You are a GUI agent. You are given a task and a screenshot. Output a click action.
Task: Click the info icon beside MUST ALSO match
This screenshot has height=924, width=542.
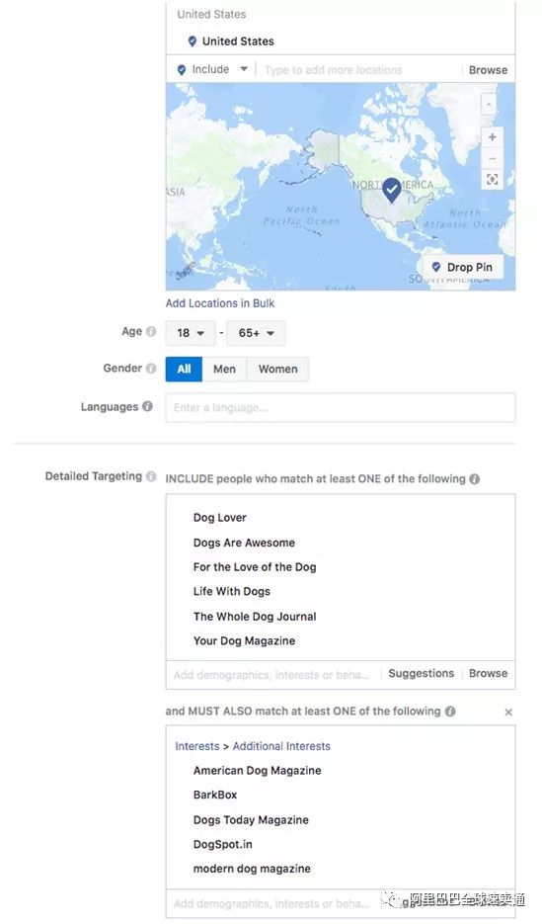click(x=450, y=712)
